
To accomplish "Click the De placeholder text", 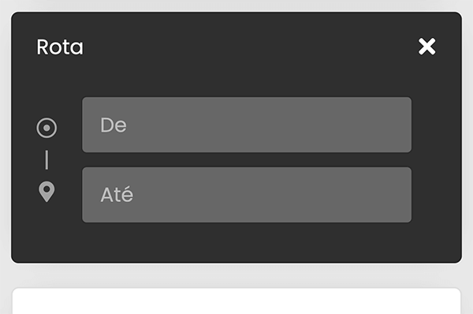I will 114,125.
